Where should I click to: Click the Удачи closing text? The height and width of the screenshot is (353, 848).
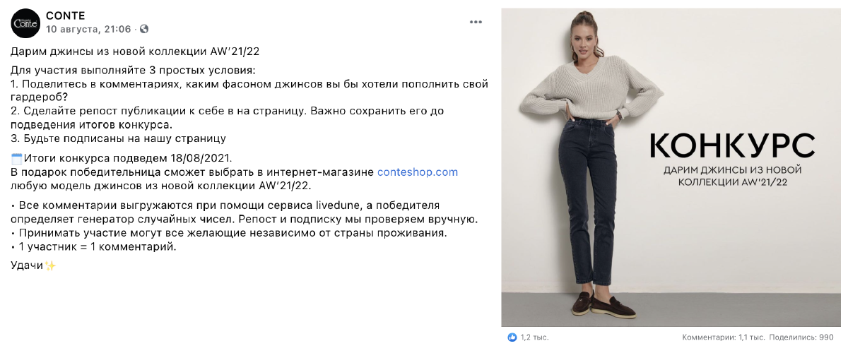[28, 265]
